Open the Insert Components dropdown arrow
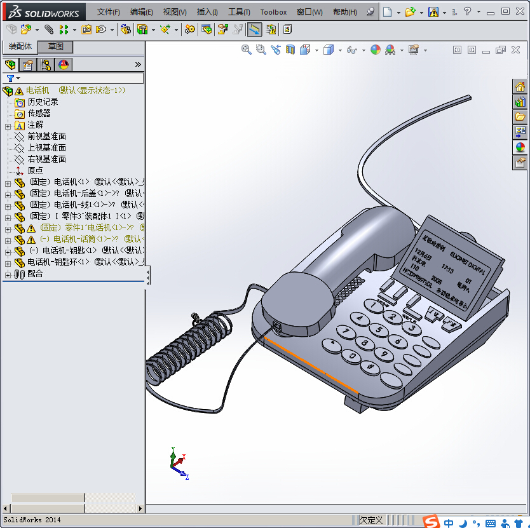The width and height of the screenshot is (530, 528). click(37, 30)
